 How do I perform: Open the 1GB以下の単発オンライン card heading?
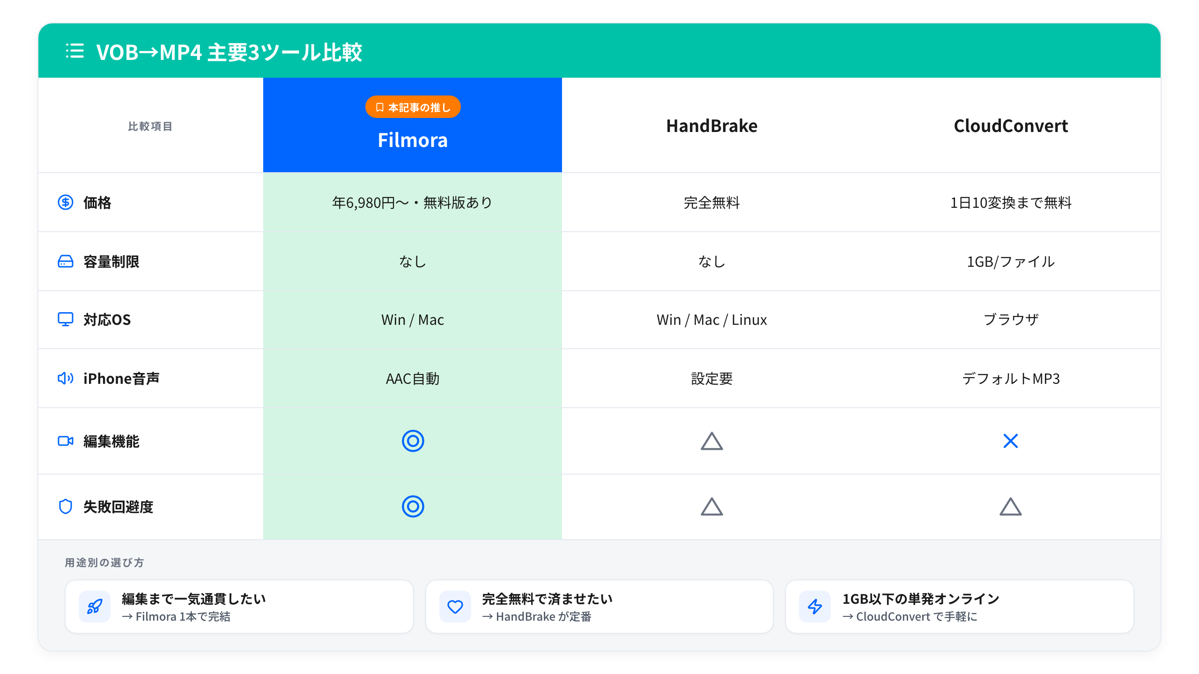(x=921, y=599)
